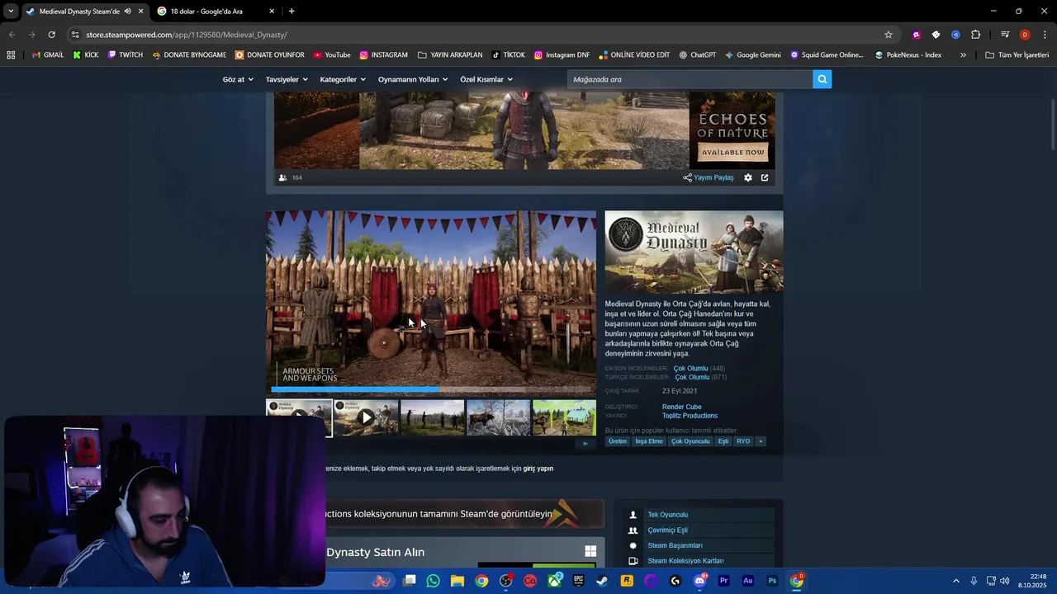
Task: Open the Tüm Yer İşaretleri folder
Action: click(1017, 55)
